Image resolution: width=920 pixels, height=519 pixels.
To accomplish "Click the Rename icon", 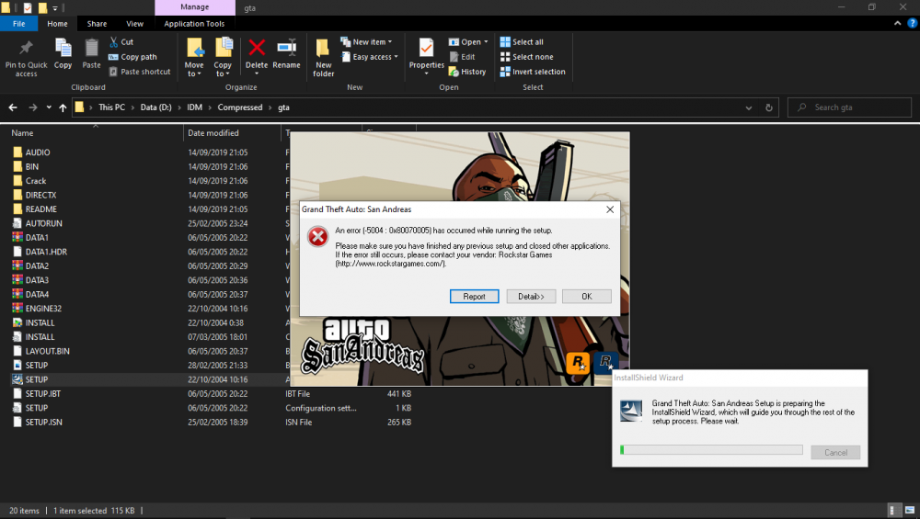I will click(x=286, y=47).
